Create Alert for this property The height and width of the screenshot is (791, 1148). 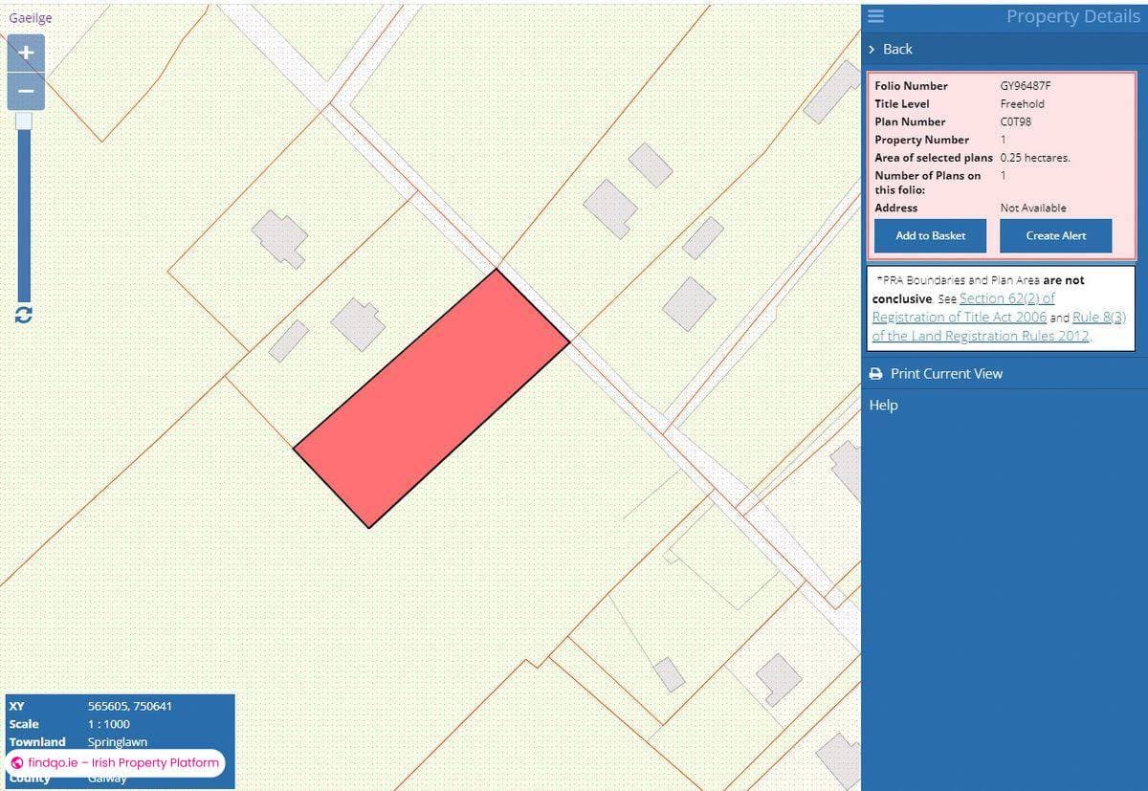1055,235
